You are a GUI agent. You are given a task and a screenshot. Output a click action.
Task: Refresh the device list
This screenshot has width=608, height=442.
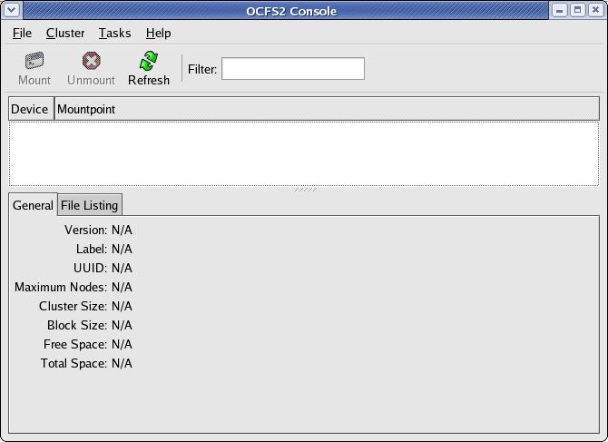(149, 69)
